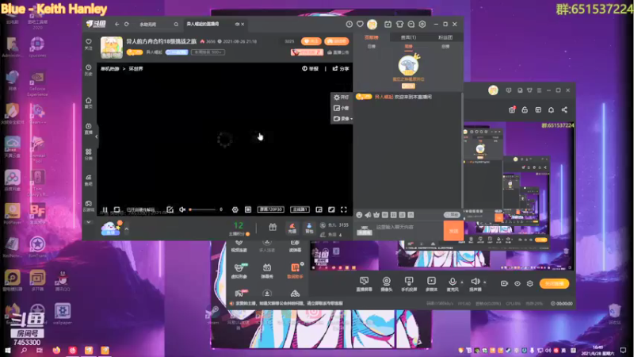Open messages bubble in title bar
The image size is (634, 357).
[411, 25]
